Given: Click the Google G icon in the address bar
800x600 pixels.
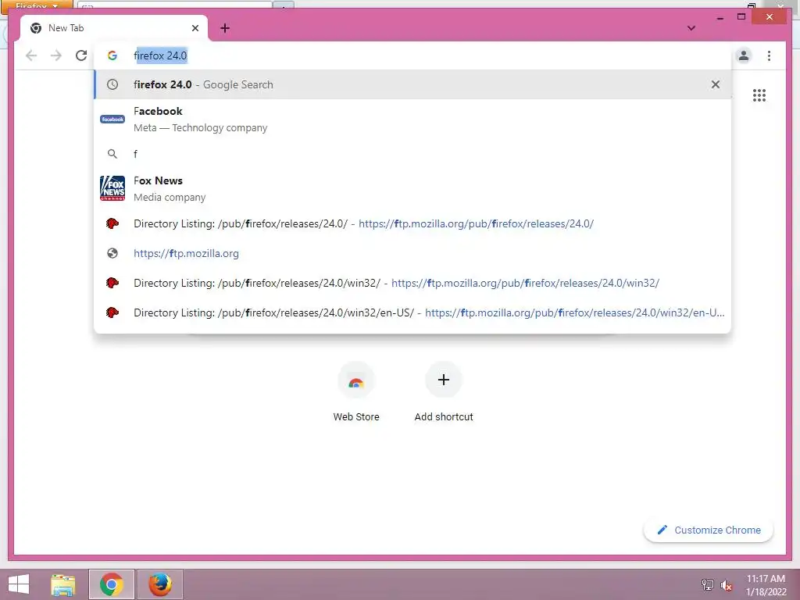Looking at the screenshot, I should 112,55.
